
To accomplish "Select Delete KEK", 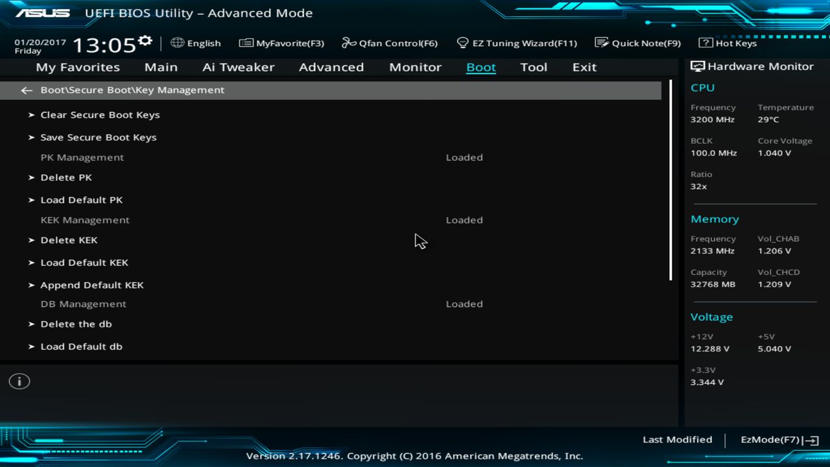I will pyautogui.click(x=69, y=240).
